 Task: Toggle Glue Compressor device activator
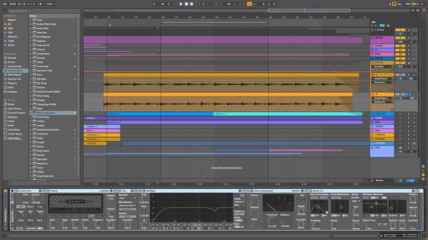coord(248,191)
